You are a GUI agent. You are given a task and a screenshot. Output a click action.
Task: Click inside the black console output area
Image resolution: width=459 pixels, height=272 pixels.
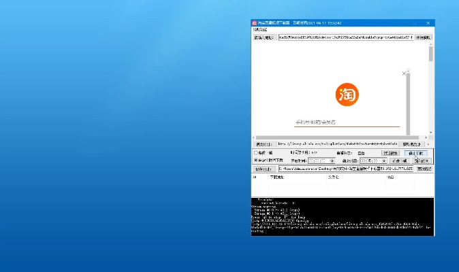click(343, 216)
